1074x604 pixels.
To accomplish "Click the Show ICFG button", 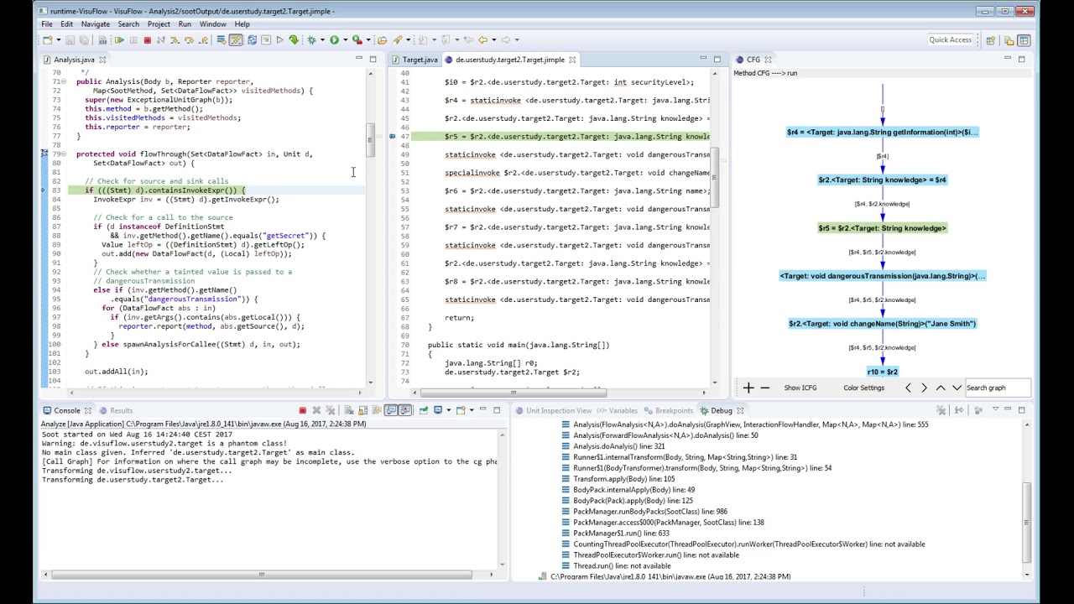I will 800,388.
